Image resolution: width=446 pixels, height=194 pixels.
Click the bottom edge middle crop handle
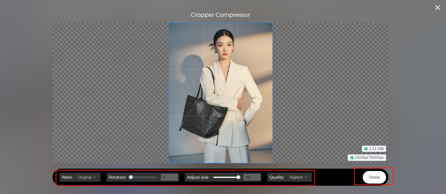click(220, 163)
